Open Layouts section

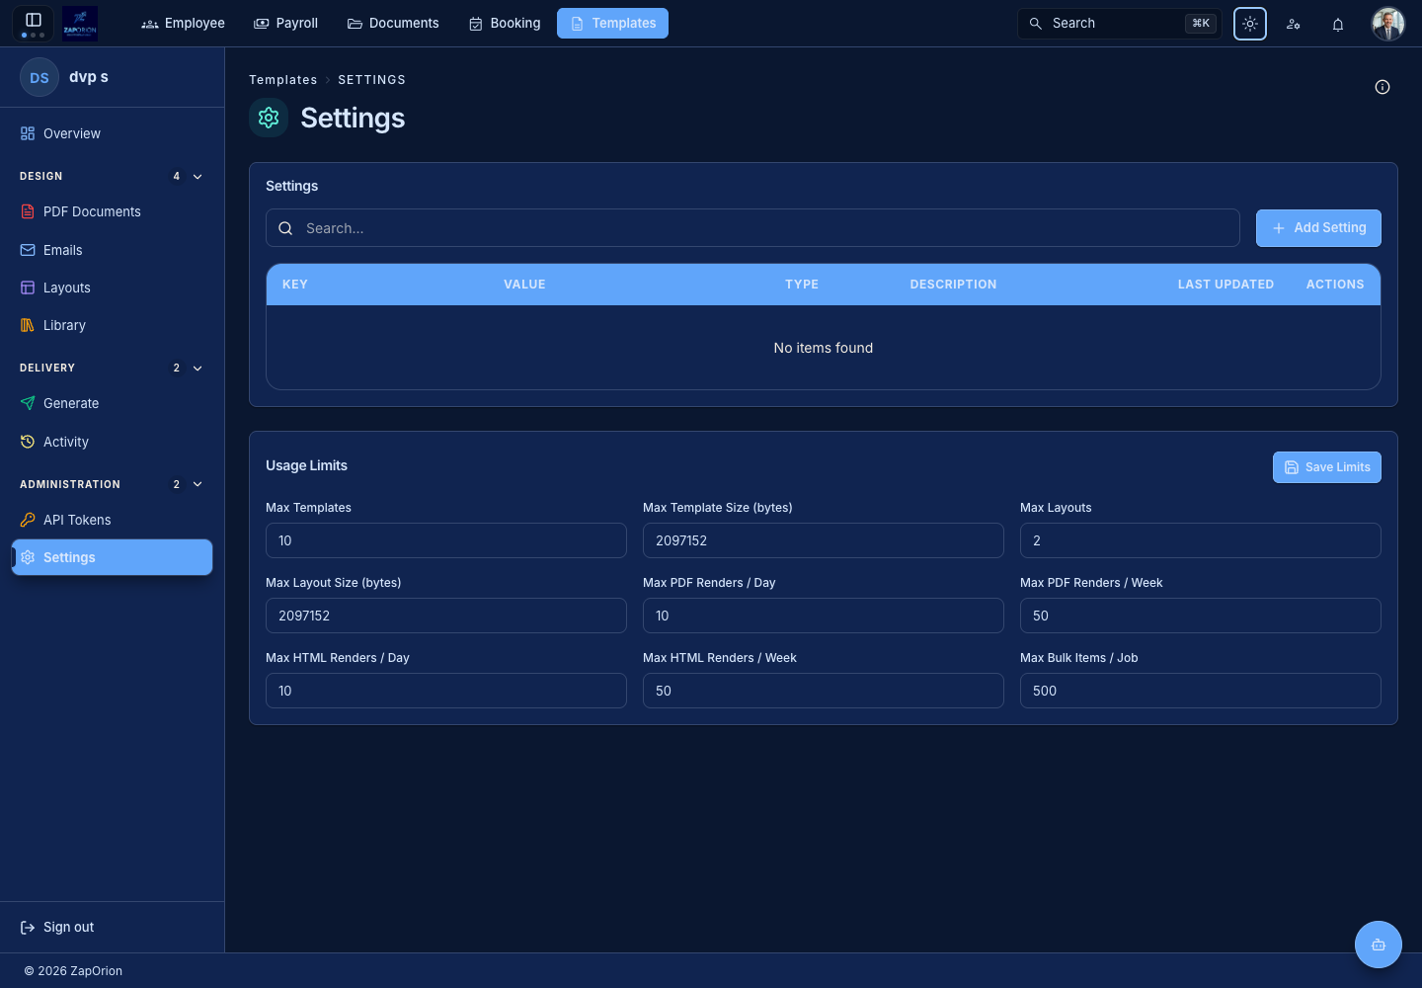[112, 288]
